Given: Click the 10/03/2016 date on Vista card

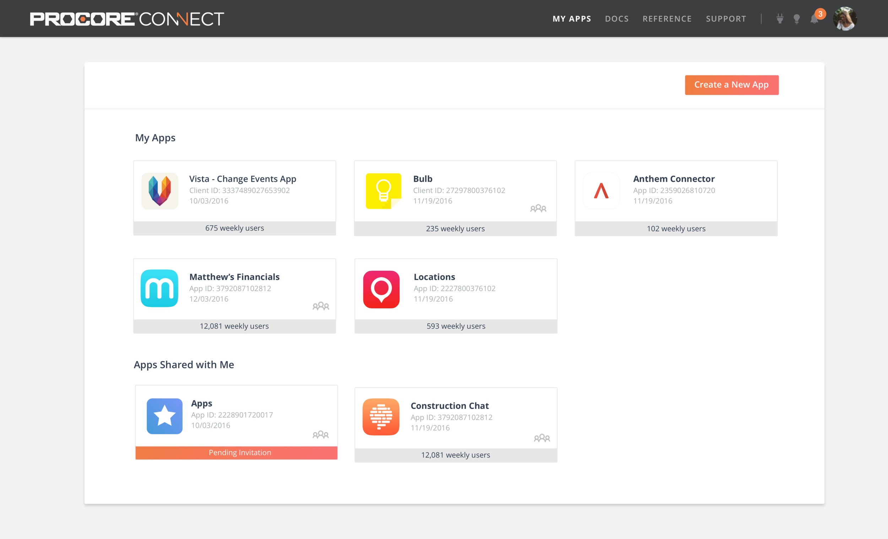Looking at the screenshot, I should click(209, 201).
